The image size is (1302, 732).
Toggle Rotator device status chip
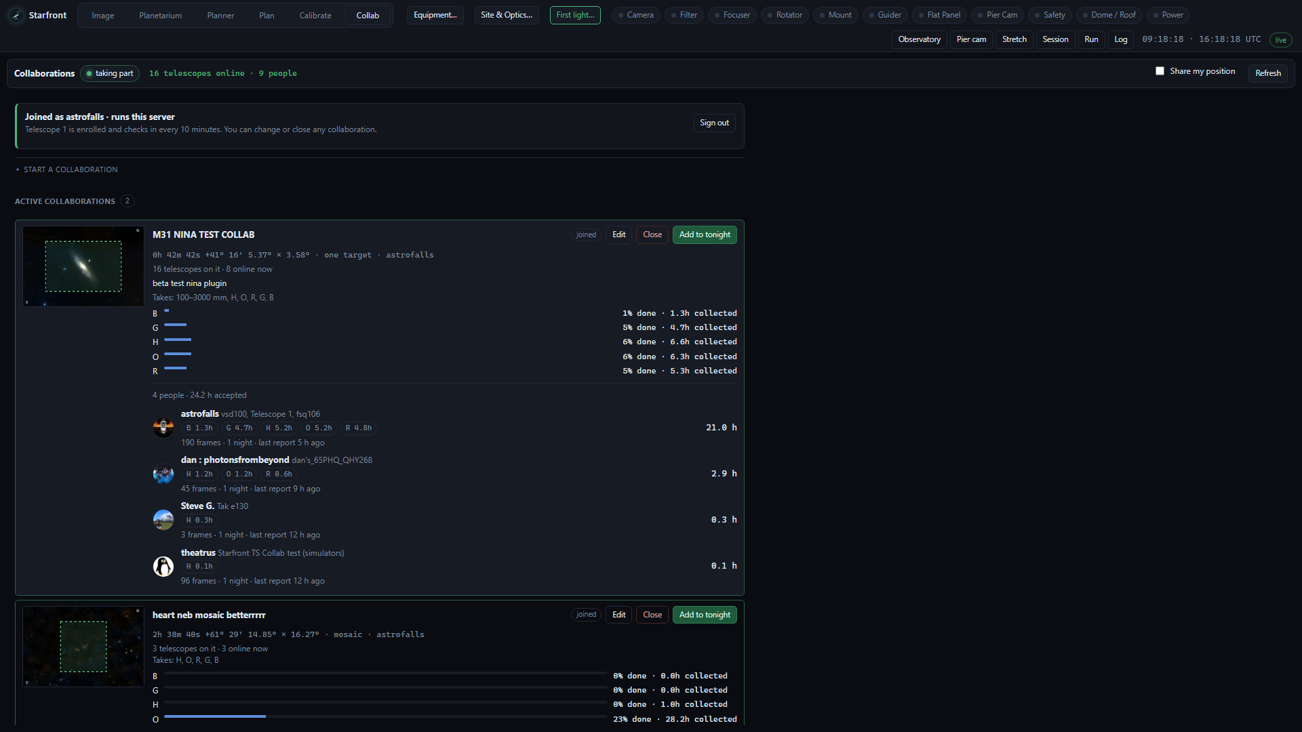pos(785,15)
